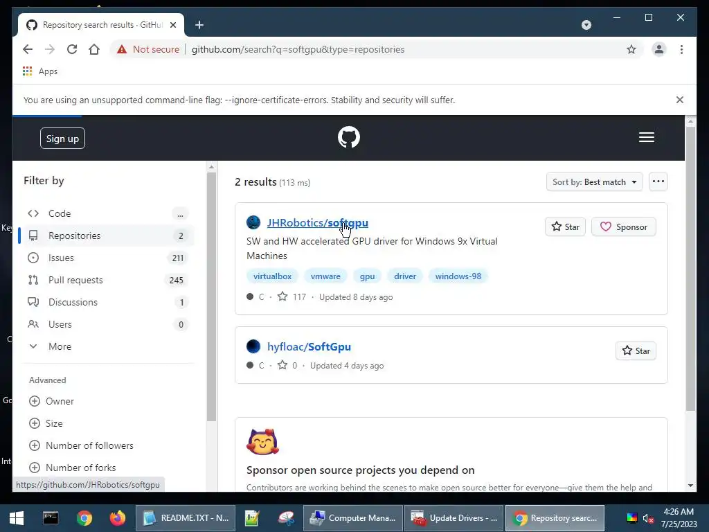Add Number of forks filter
Screen dimensions: 709x532
(72, 468)
